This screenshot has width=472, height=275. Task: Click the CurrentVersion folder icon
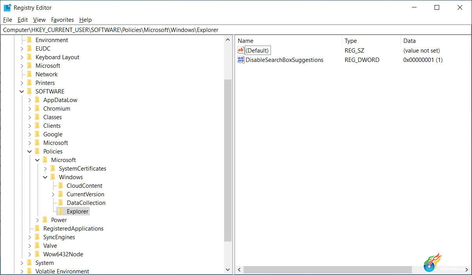click(x=61, y=194)
